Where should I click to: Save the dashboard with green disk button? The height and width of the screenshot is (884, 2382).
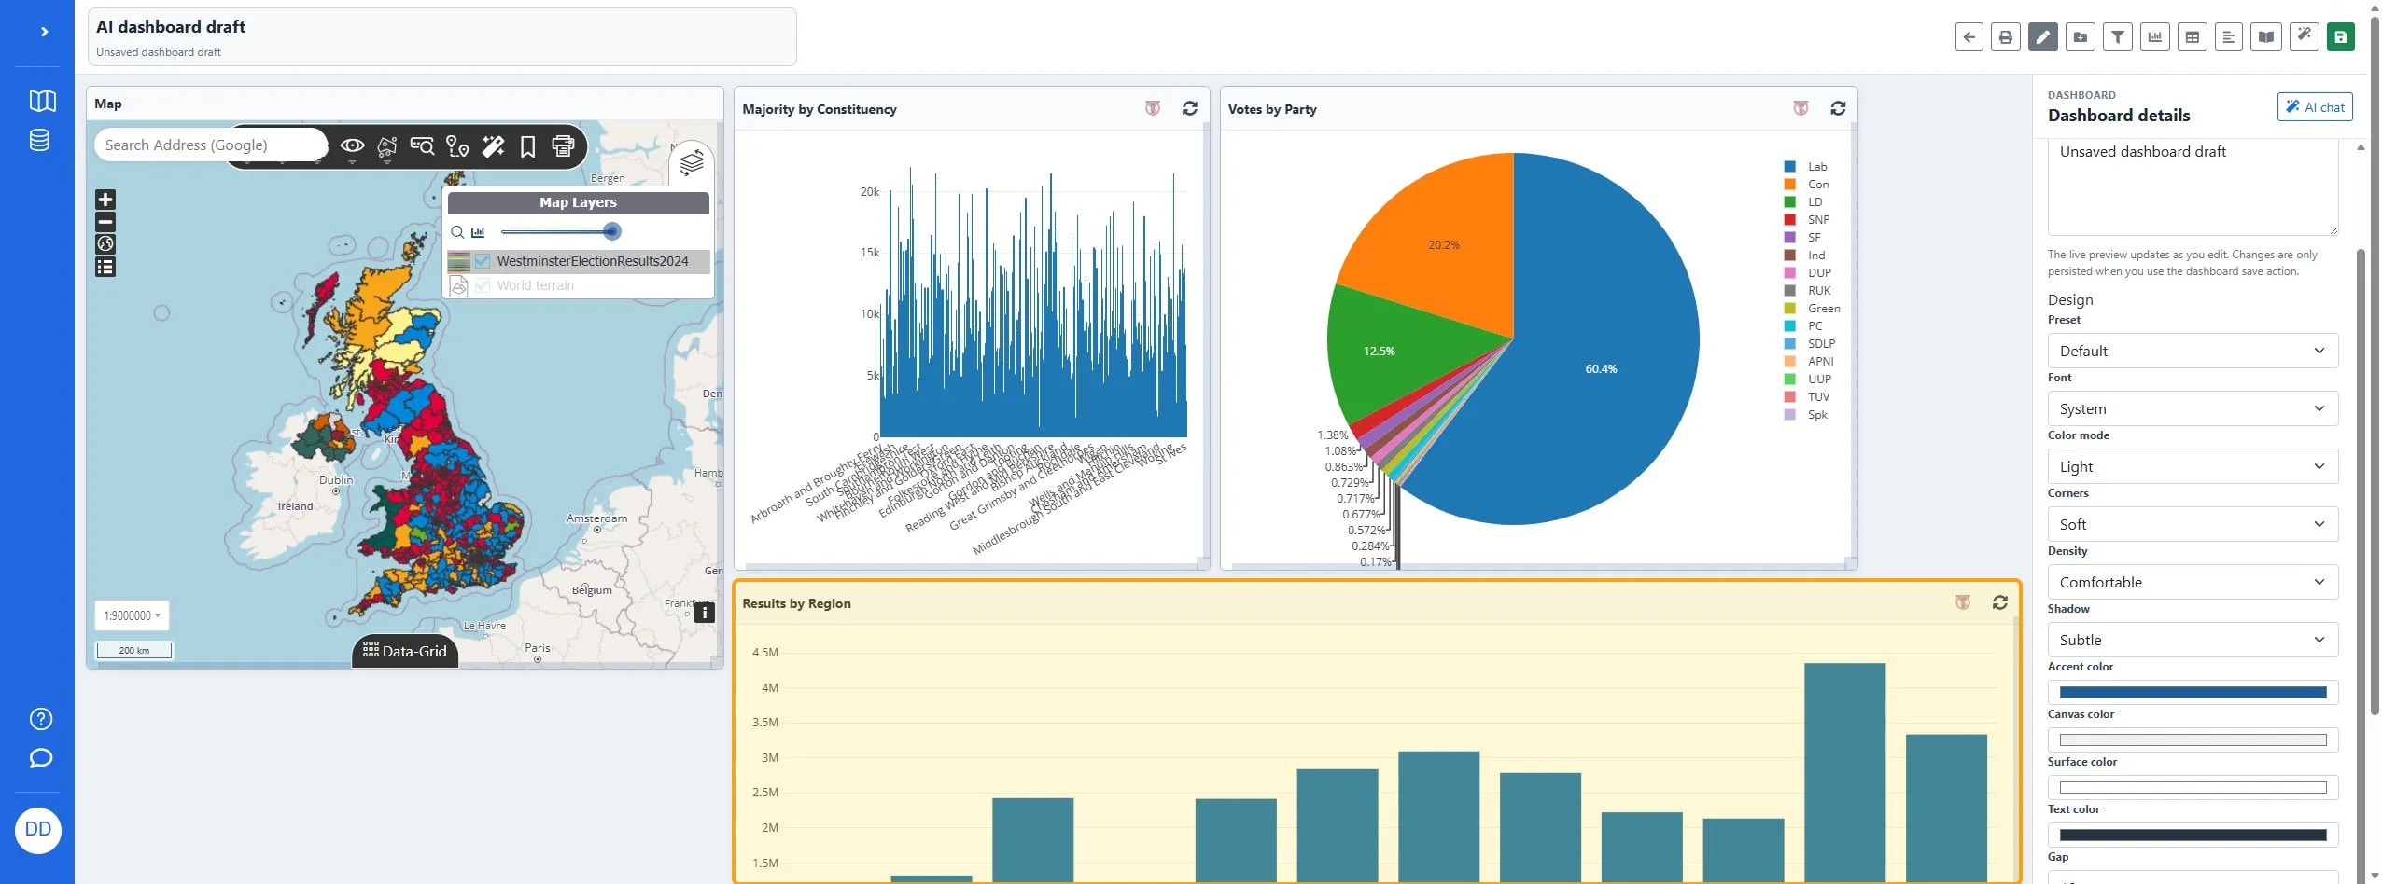pyautogui.click(x=2341, y=37)
